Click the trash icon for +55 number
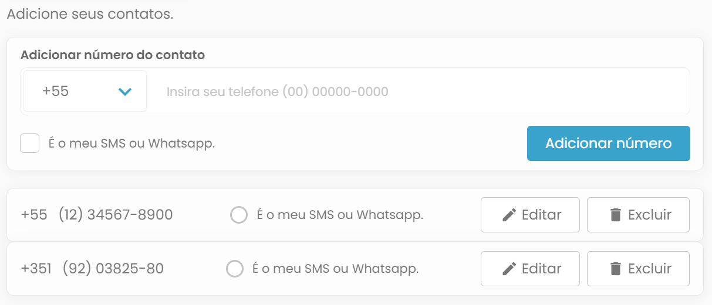 coord(615,215)
